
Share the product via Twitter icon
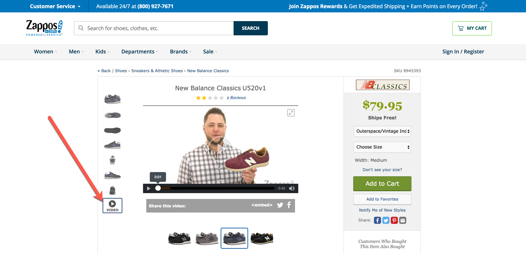tap(386, 220)
